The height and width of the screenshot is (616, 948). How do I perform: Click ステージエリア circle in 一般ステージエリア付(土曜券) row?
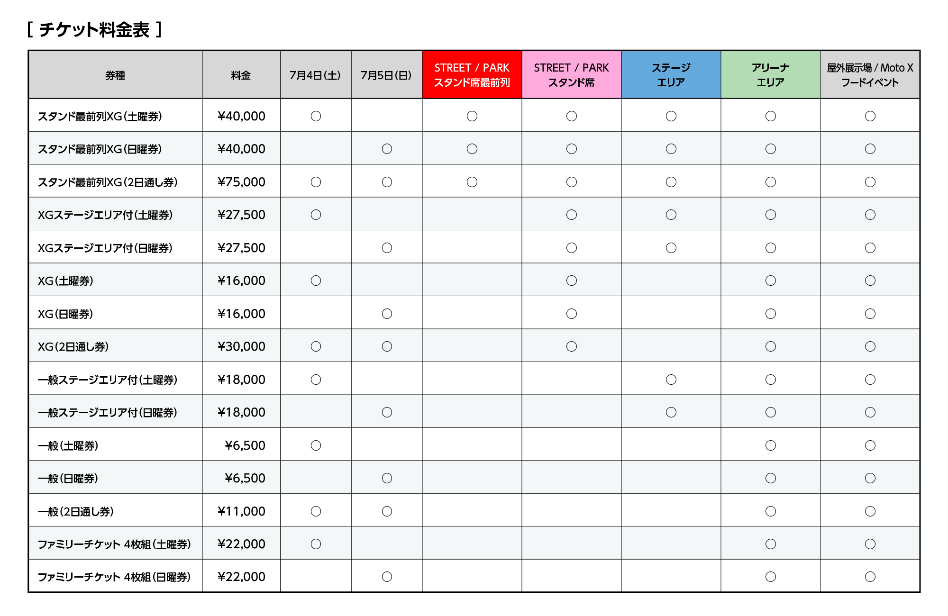[x=671, y=380]
